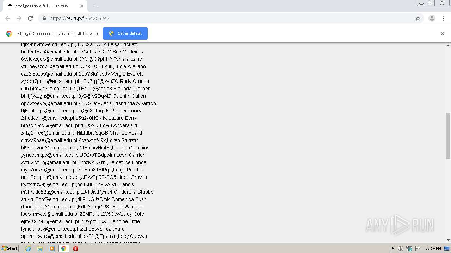Select Chrome in the taskbar

[63, 248]
